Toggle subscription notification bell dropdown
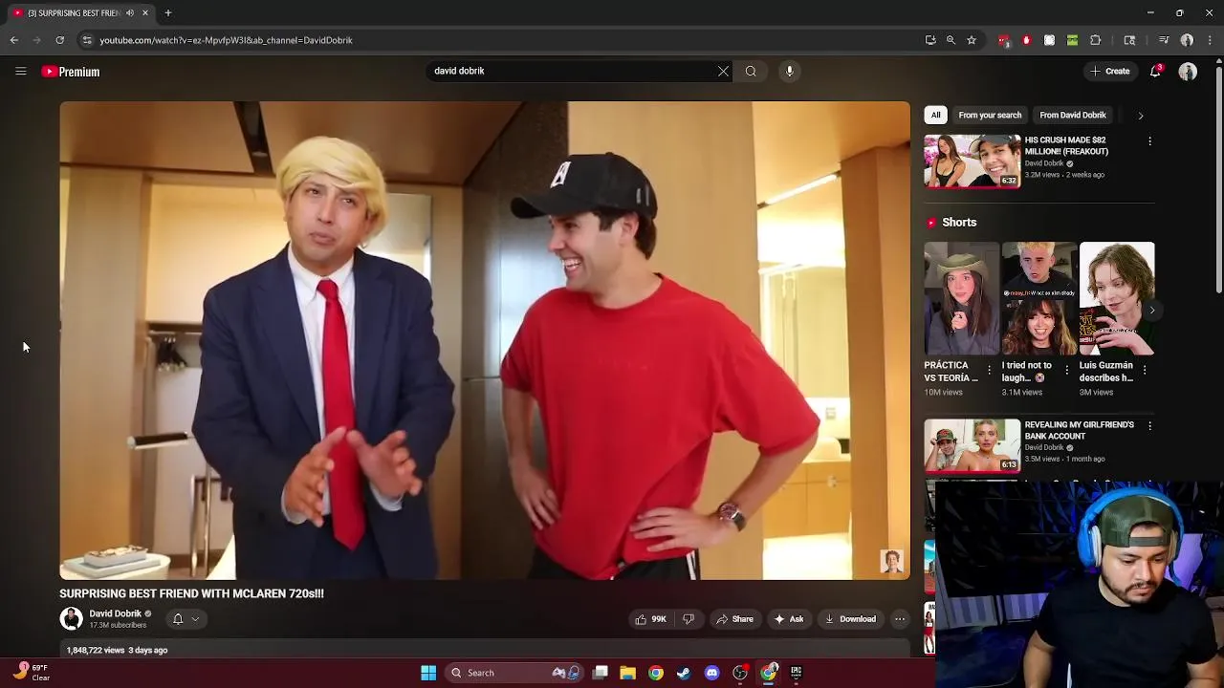This screenshot has height=688, width=1224. click(186, 619)
